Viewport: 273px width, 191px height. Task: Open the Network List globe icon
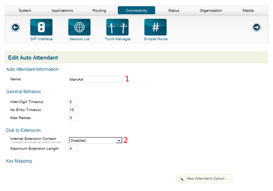point(79,27)
